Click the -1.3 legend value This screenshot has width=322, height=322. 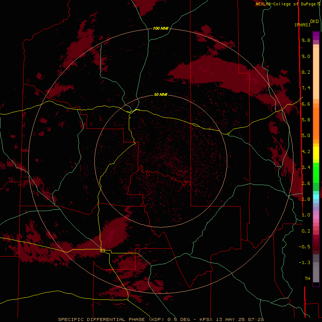click(304, 263)
